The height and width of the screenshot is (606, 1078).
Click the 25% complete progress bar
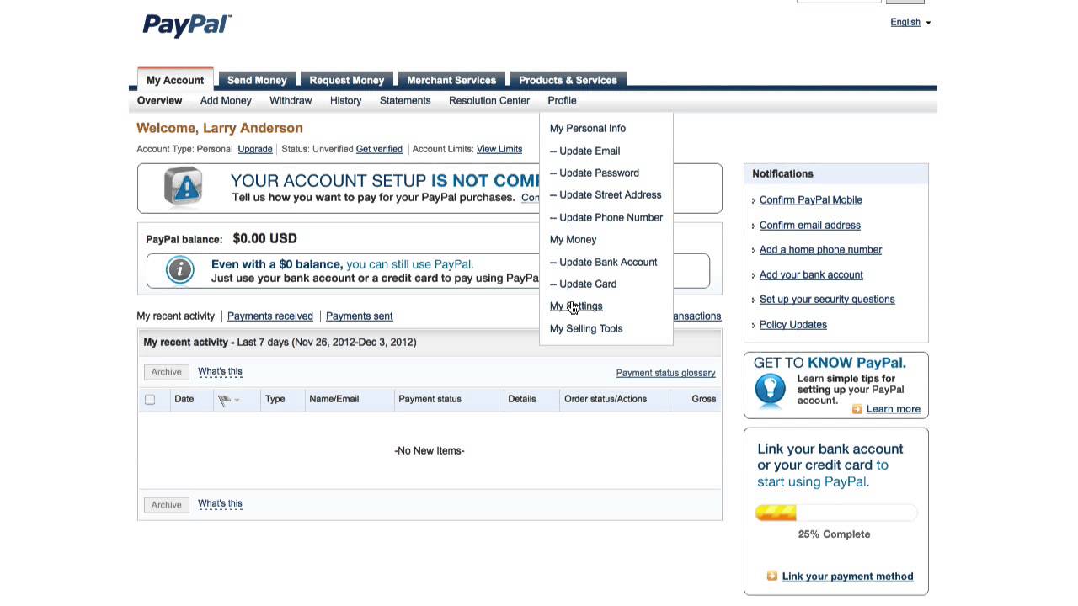[x=835, y=513]
